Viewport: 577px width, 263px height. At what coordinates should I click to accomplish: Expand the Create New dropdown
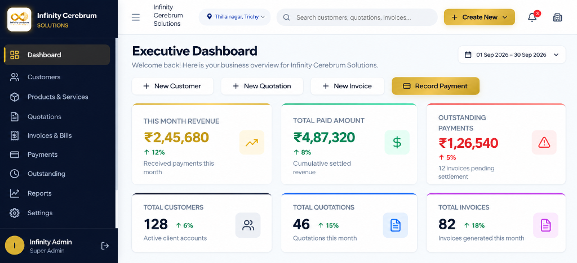point(479,17)
